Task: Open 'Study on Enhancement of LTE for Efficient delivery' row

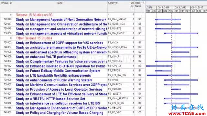Action: point(61,94)
